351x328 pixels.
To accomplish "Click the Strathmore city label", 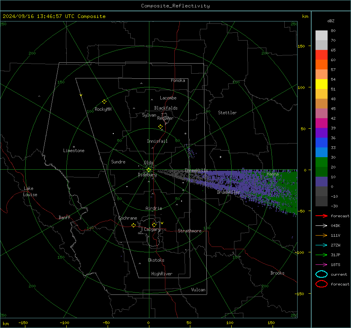I will tap(190, 231).
